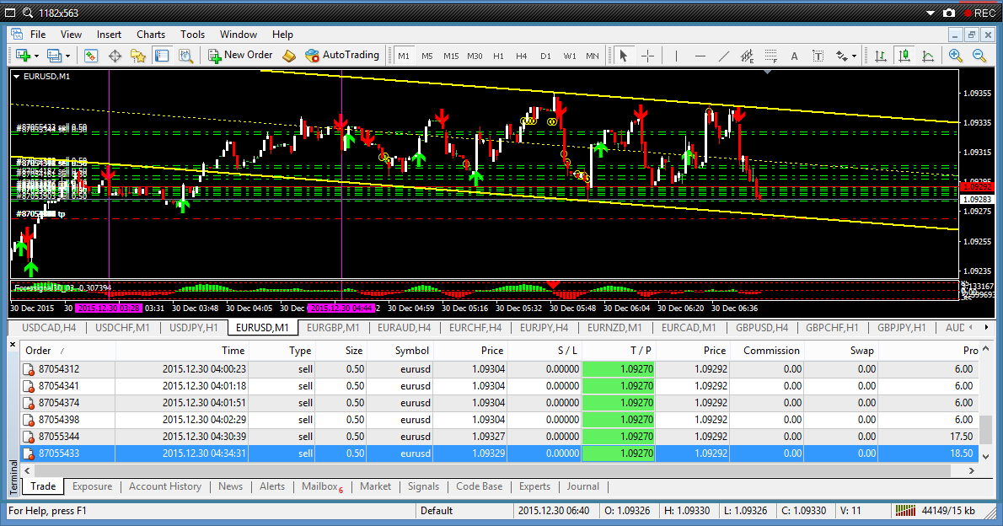
Task: Switch chart to H4 timeframe
Action: pos(522,56)
